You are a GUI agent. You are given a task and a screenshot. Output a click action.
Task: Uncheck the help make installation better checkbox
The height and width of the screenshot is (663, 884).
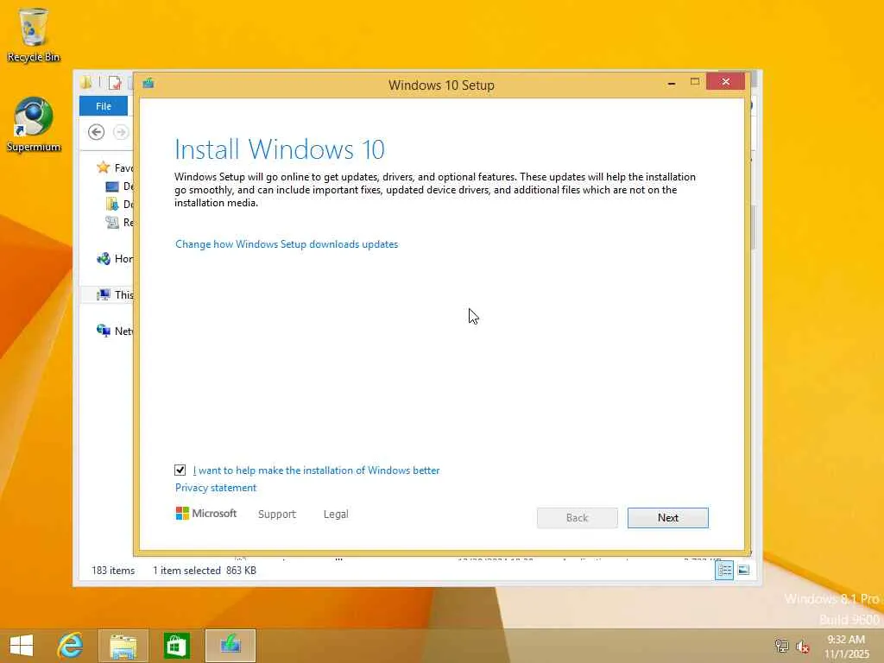(x=180, y=470)
